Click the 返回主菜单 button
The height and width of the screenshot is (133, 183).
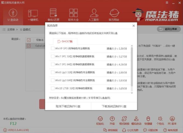coord(169,29)
